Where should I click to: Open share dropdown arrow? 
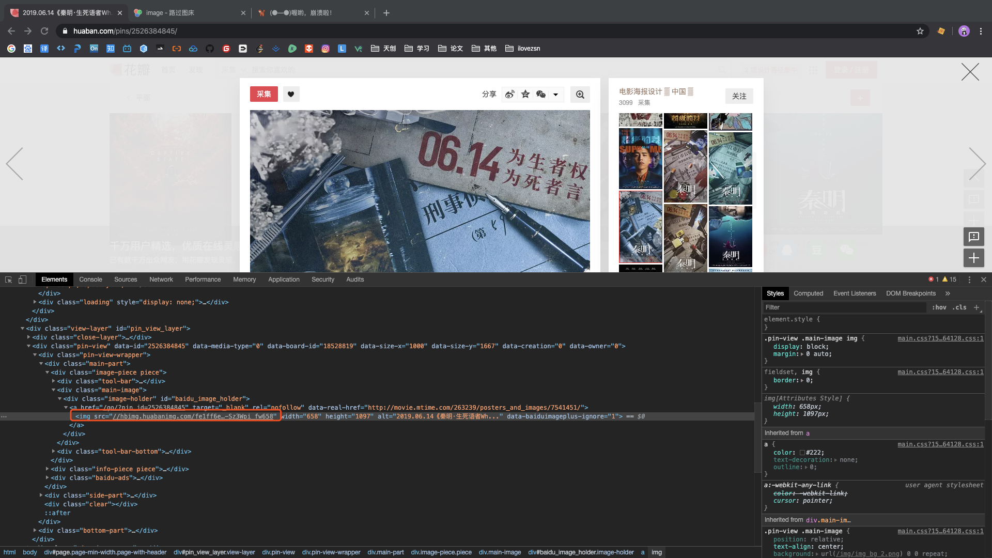point(555,95)
